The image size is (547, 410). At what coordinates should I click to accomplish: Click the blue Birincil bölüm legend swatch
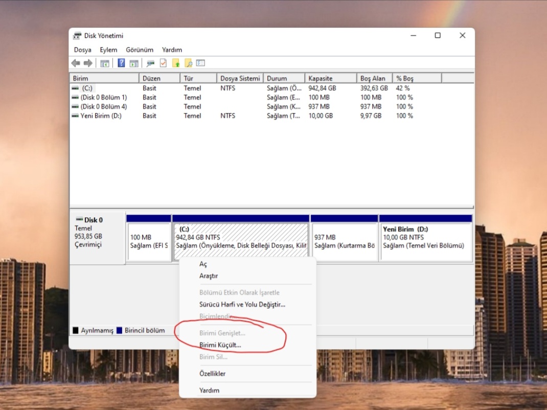click(119, 330)
